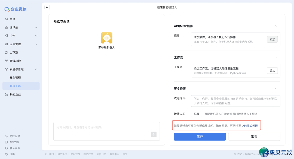
Task: Open the 应用管理 app management icon
Action: (x=6, y=44)
